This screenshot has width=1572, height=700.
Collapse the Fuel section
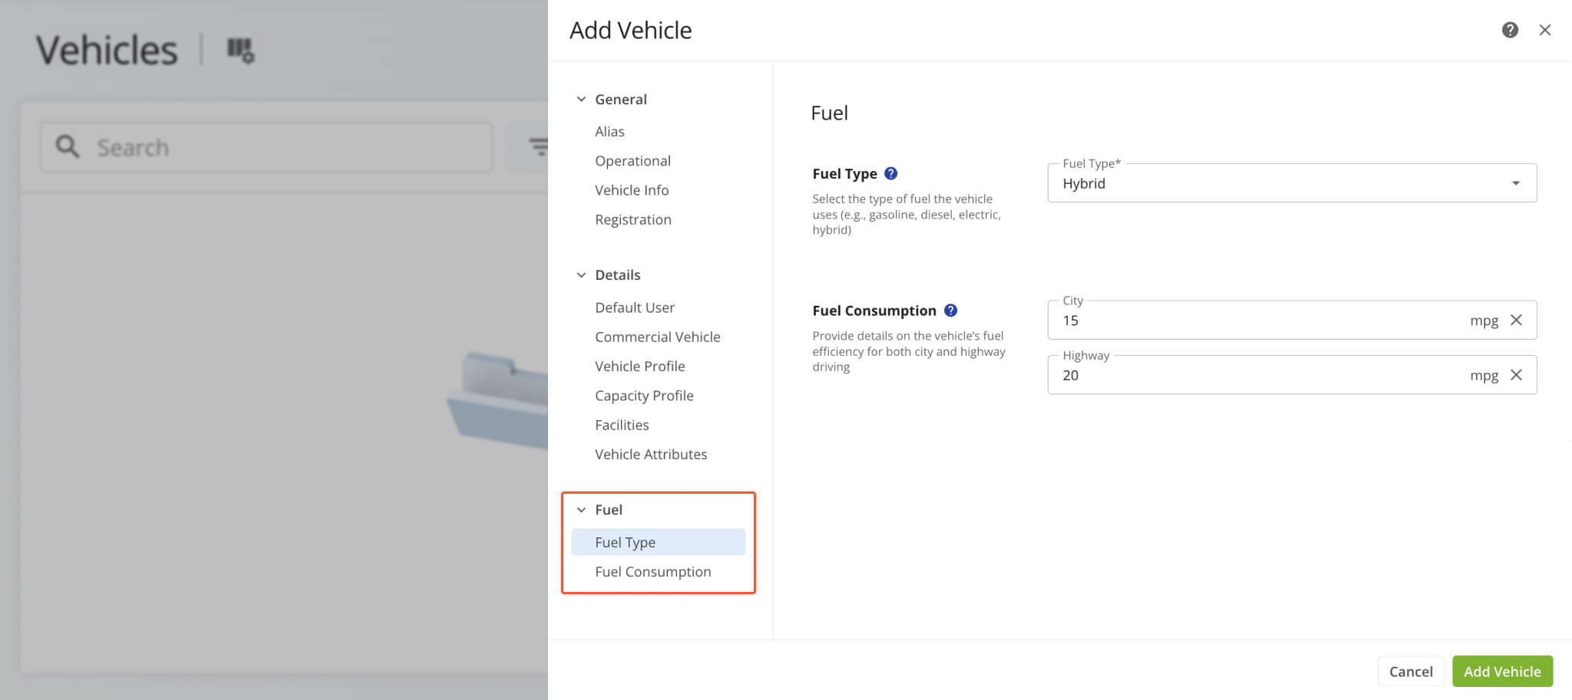(581, 510)
